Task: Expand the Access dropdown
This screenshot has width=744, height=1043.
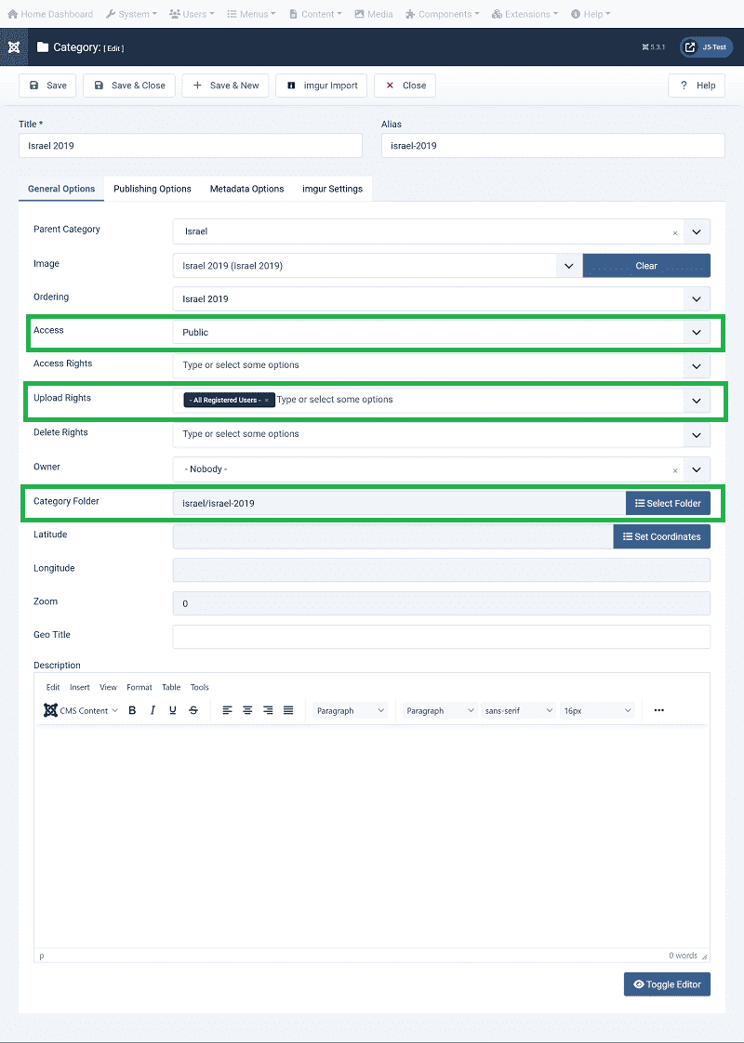Action: (x=696, y=332)
